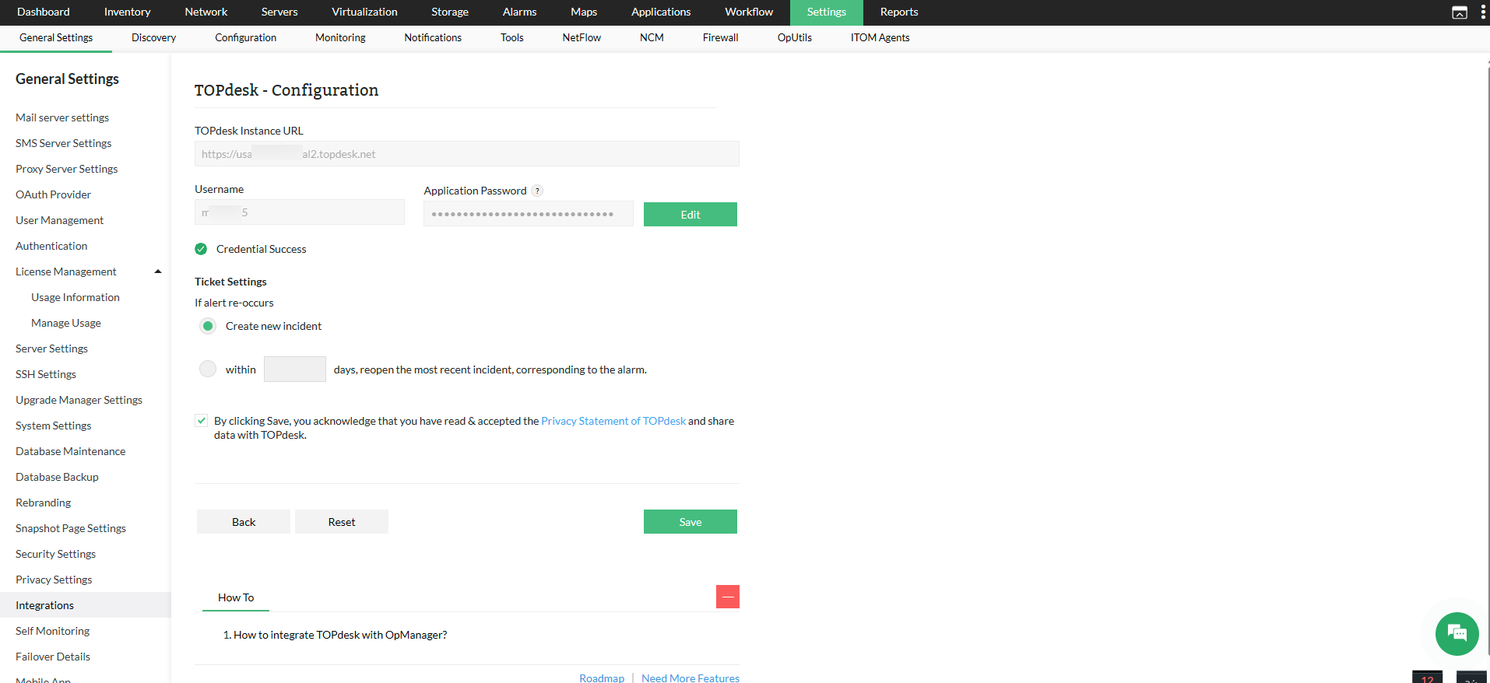Open Integrations in sidebar
Image resolution: width=1490 pixels, height=683 pixels.
tap(85, 605)
